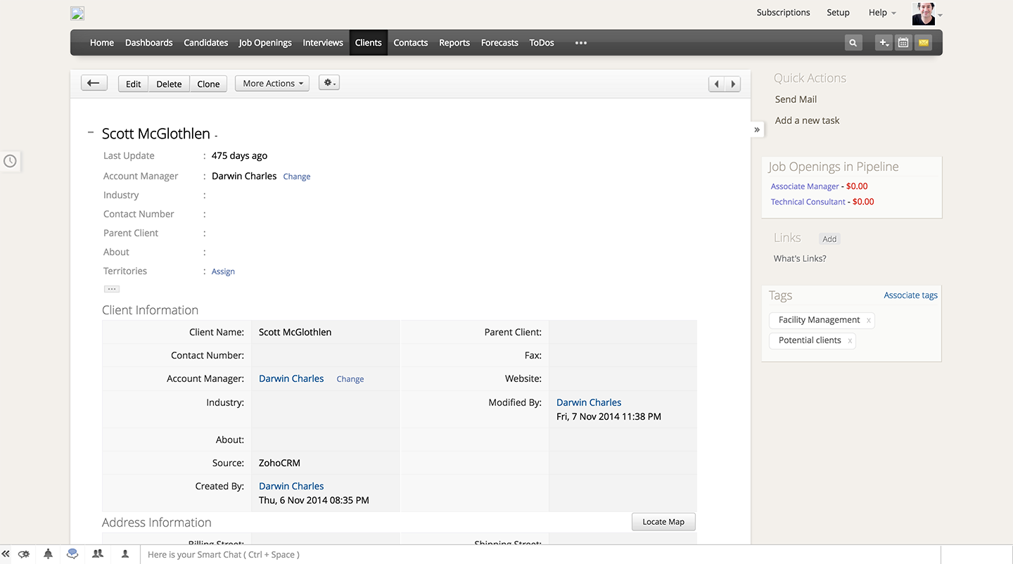Open the yellow mail envelope icon
Image resolution: width=1013 pixels, height=564 pixels.
click(x=924, y=43)
